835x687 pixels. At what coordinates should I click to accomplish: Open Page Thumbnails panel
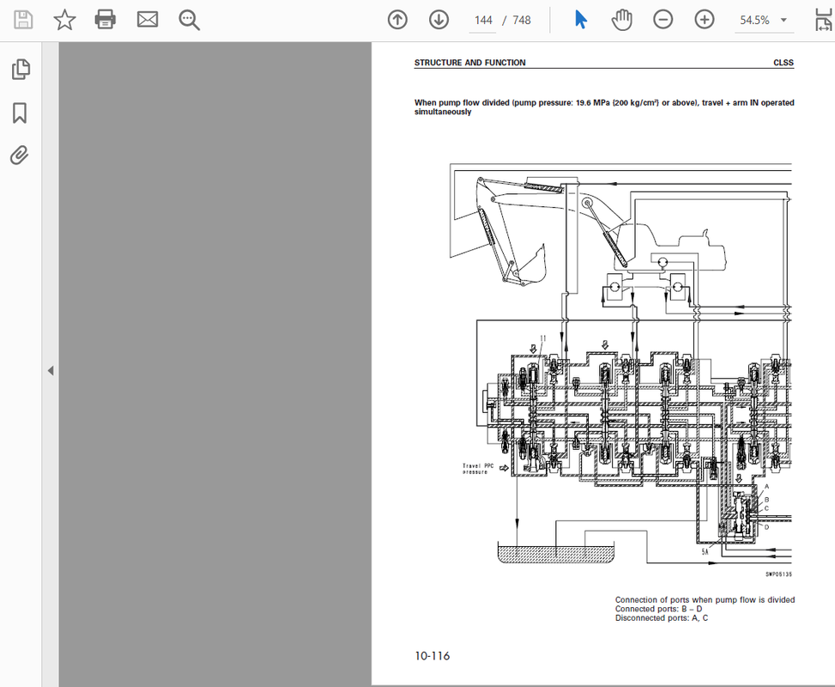pyautogui.click(x=21, y=70)
